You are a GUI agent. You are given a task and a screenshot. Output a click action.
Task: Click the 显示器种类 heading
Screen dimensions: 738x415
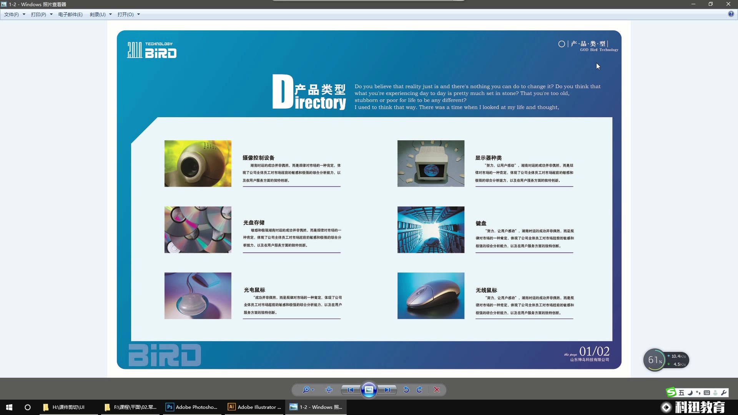tap(489, 158)
